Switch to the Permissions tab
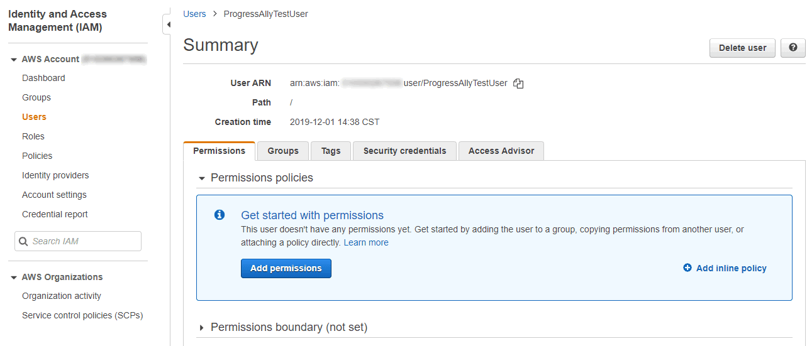 219,151
